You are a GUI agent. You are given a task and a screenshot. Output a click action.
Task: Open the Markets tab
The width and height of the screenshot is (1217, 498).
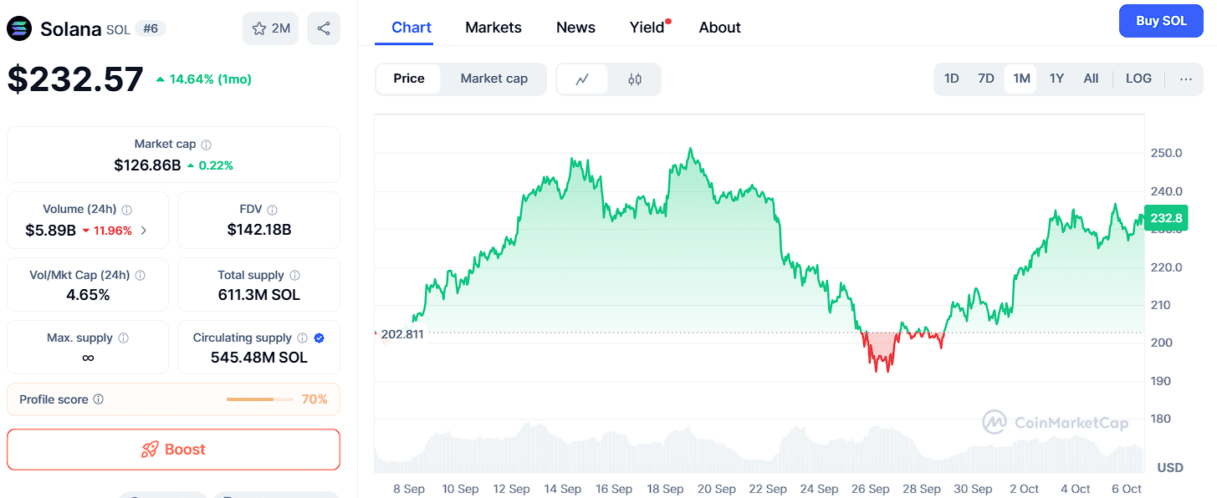[493, 28]
